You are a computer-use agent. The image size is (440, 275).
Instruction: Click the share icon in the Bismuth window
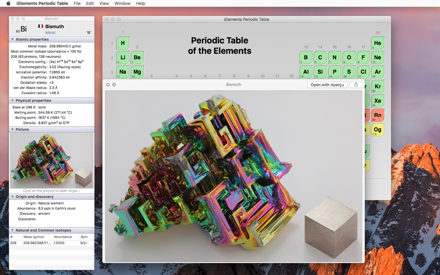[x=356, y=85]
